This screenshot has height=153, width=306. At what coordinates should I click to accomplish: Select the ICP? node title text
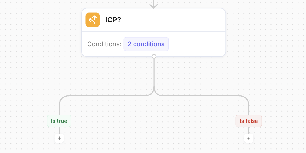click(x=113, y=20)
